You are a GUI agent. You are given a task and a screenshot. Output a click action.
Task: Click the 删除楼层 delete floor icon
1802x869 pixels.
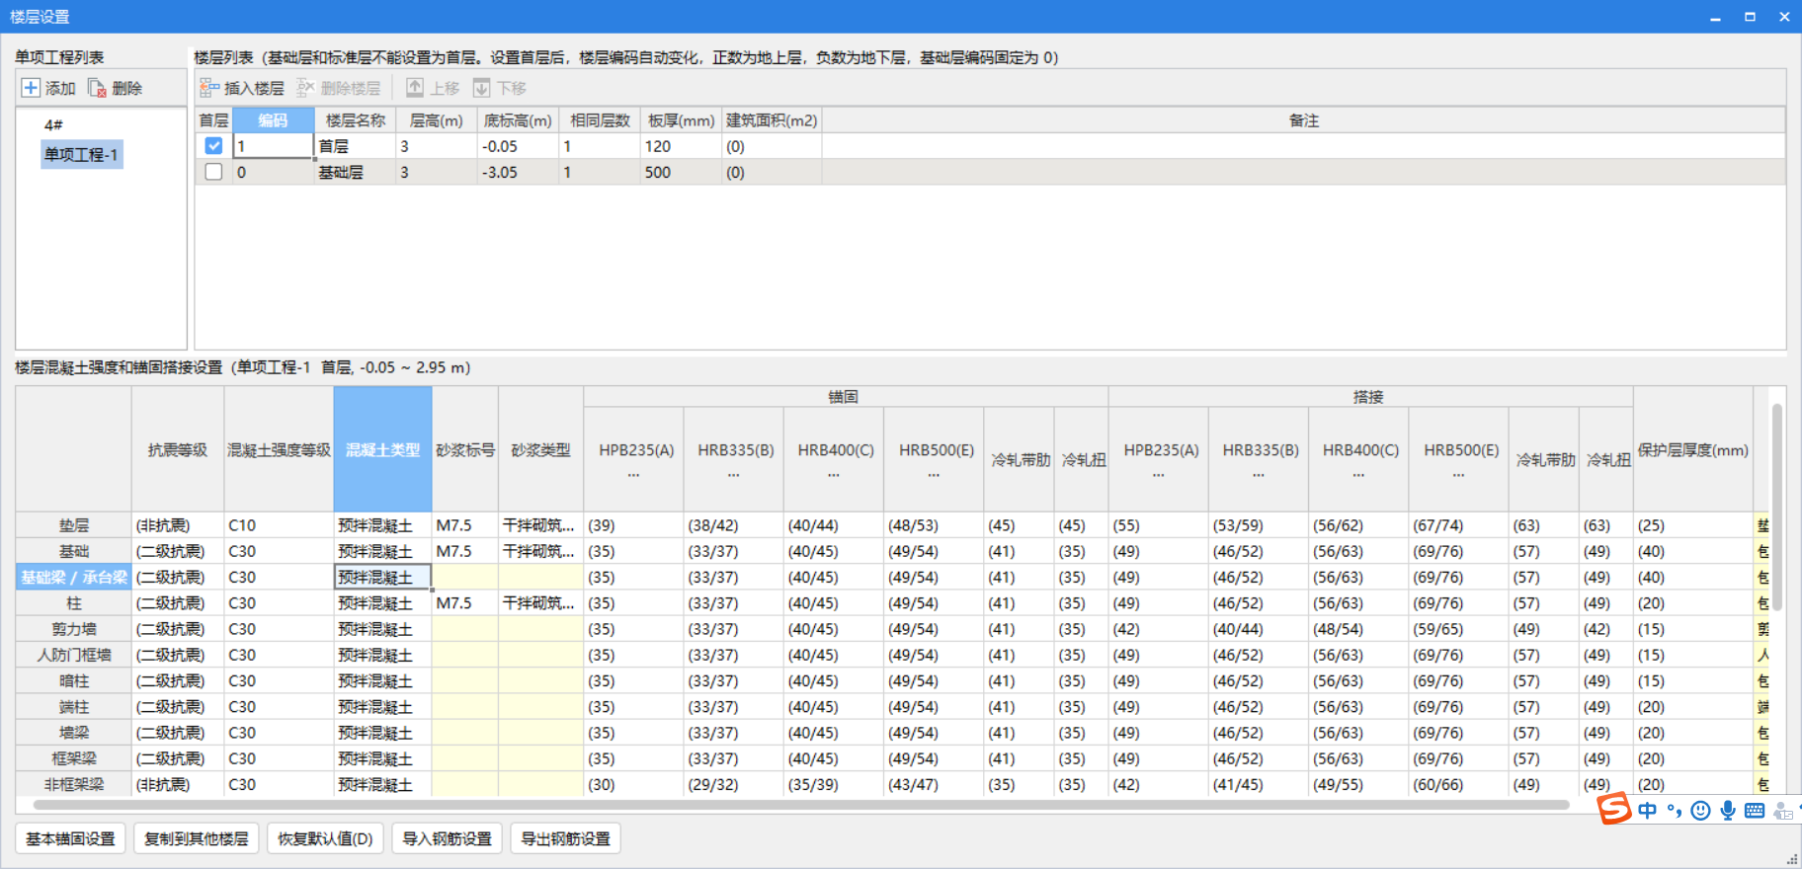tap(306, 88)
